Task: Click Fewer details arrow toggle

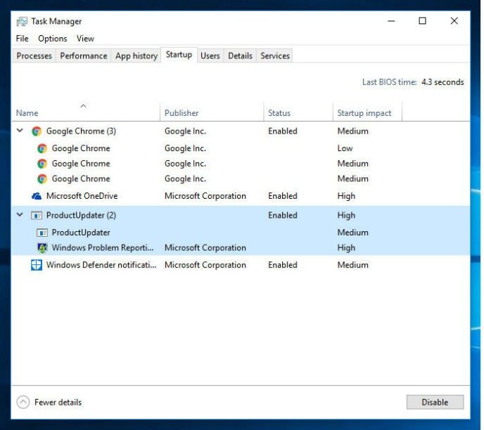Action: coord(23,403)
